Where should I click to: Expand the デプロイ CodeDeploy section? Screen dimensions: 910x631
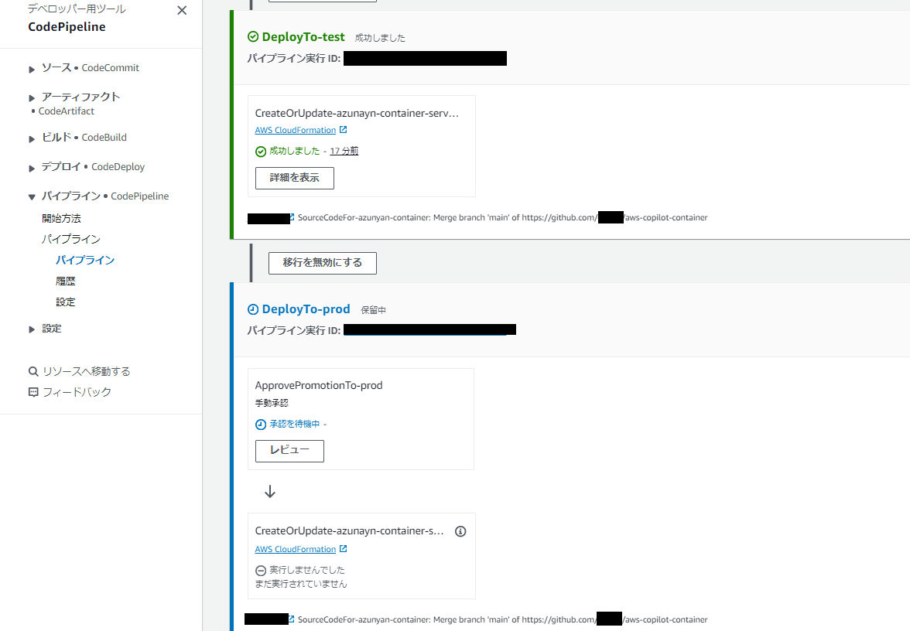pos(32,169)
